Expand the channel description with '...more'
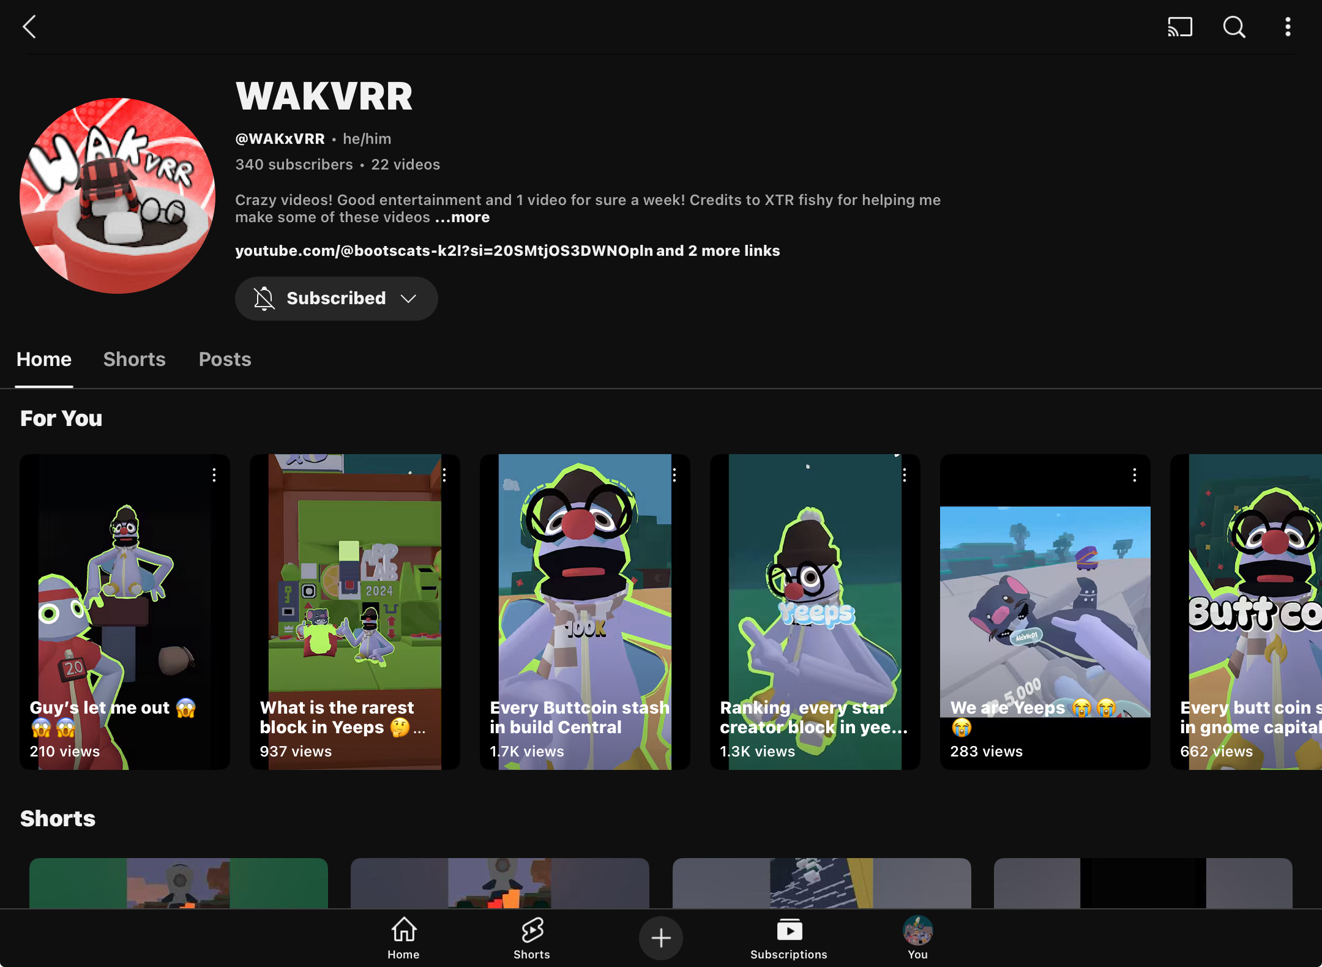Viewport: 1322px width, 967px height. pos(463,217)
